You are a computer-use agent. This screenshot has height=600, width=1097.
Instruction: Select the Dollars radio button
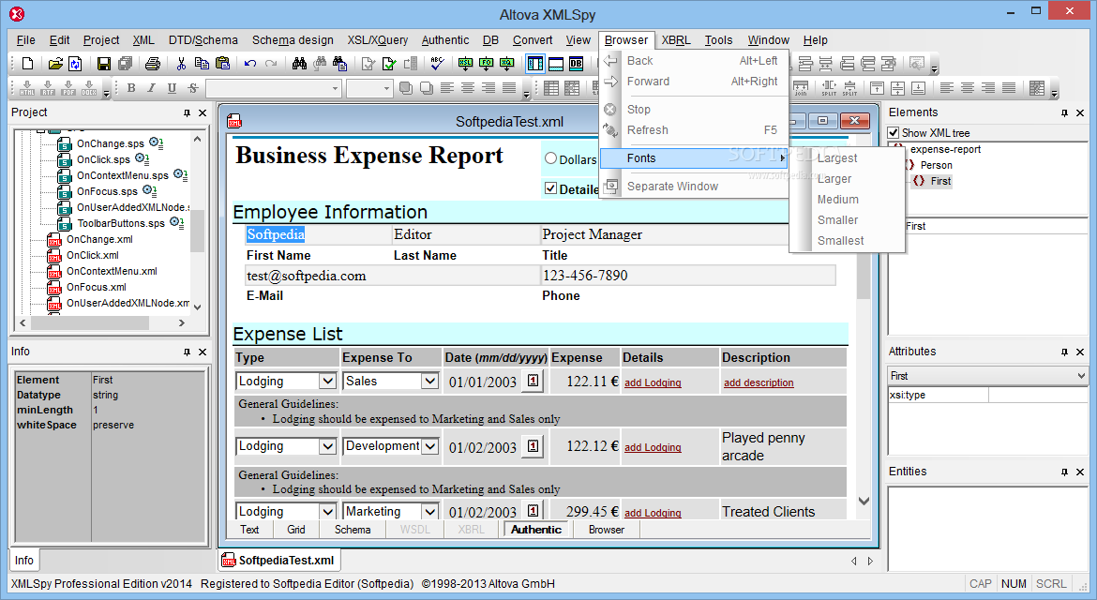[550, 158]
